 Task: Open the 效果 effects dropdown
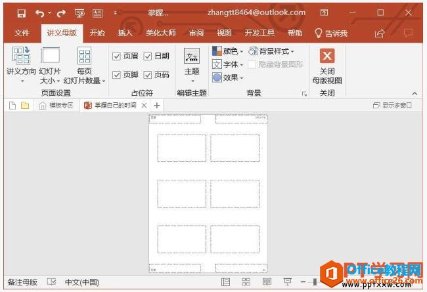pyautogui.click(x=228, y=77)
